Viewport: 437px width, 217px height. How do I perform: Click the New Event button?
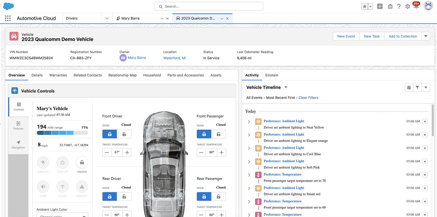[346, 36]
